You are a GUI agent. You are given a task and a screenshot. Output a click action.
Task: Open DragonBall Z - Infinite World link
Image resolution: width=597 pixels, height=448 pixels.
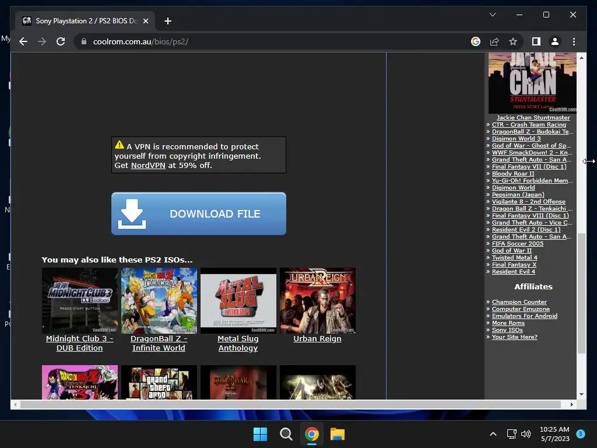[159, 343]
